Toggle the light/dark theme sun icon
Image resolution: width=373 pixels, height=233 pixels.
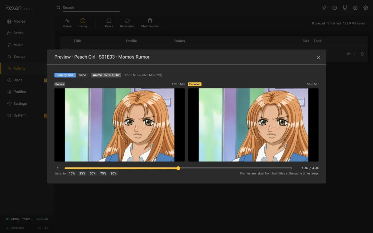click(x=324, y=8)
